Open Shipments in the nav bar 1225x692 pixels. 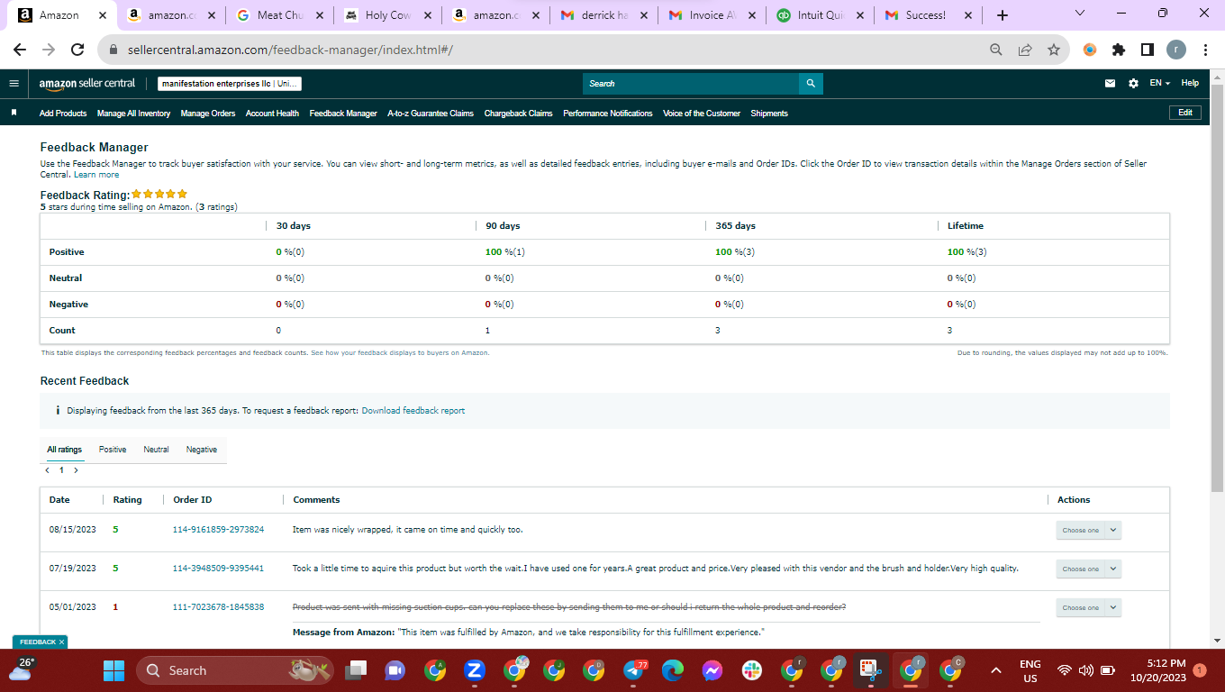(x=769, y=114)
